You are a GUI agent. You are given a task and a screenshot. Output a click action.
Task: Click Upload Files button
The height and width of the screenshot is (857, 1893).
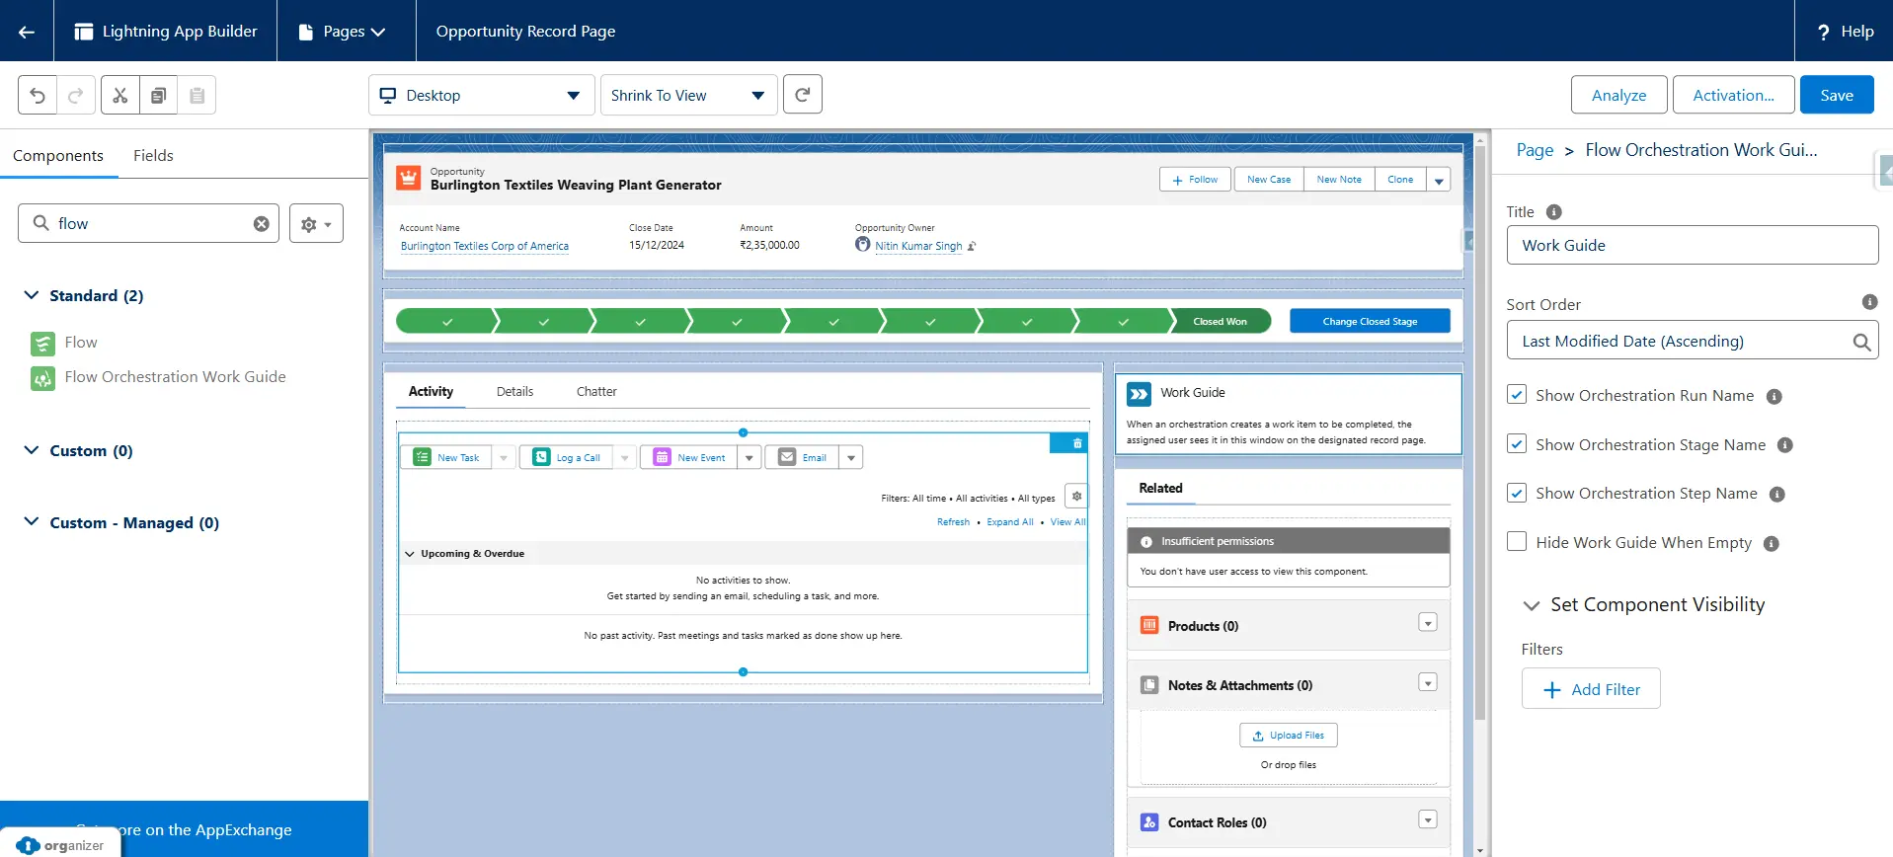tap(1289, 736)
